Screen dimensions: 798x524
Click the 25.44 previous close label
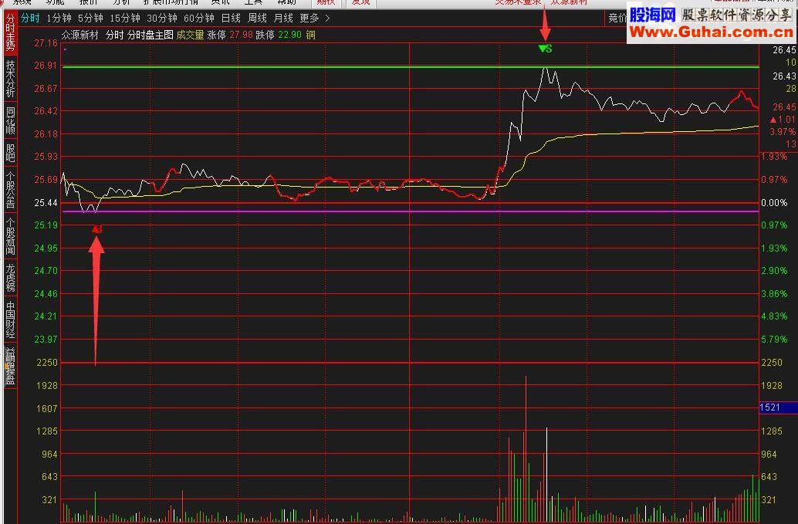coord(46,202)
